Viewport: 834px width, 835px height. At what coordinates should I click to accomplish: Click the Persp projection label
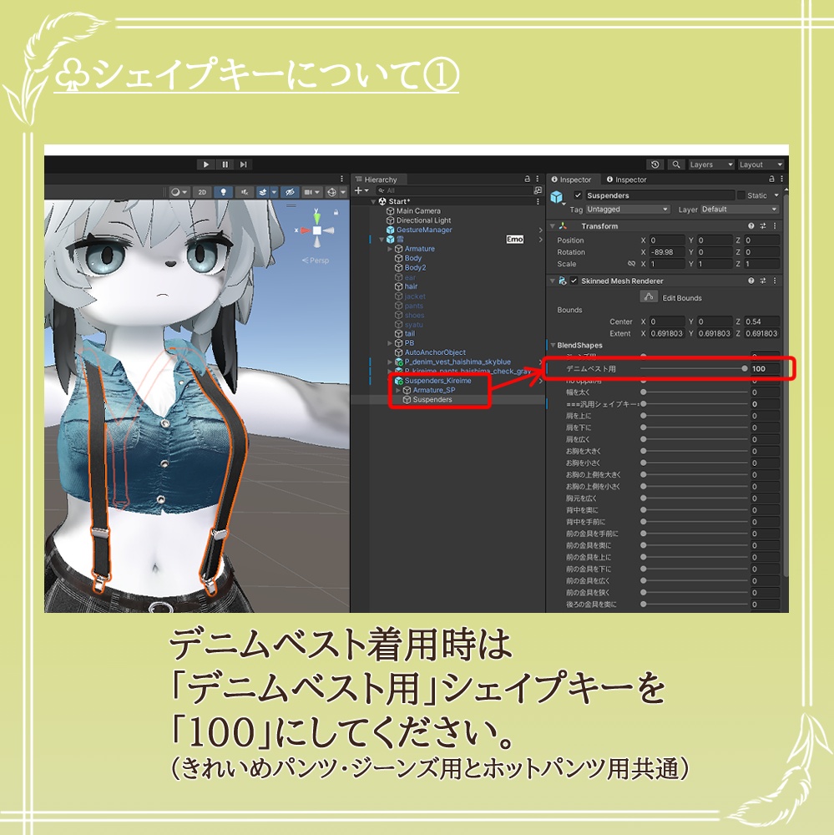pos(316,261)
